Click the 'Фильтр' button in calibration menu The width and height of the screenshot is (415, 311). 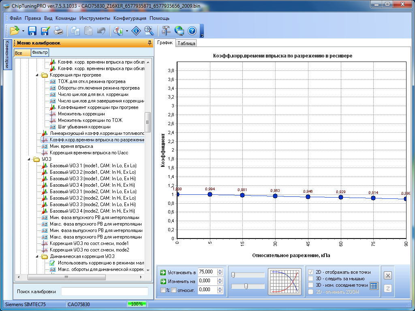(40, 53)
